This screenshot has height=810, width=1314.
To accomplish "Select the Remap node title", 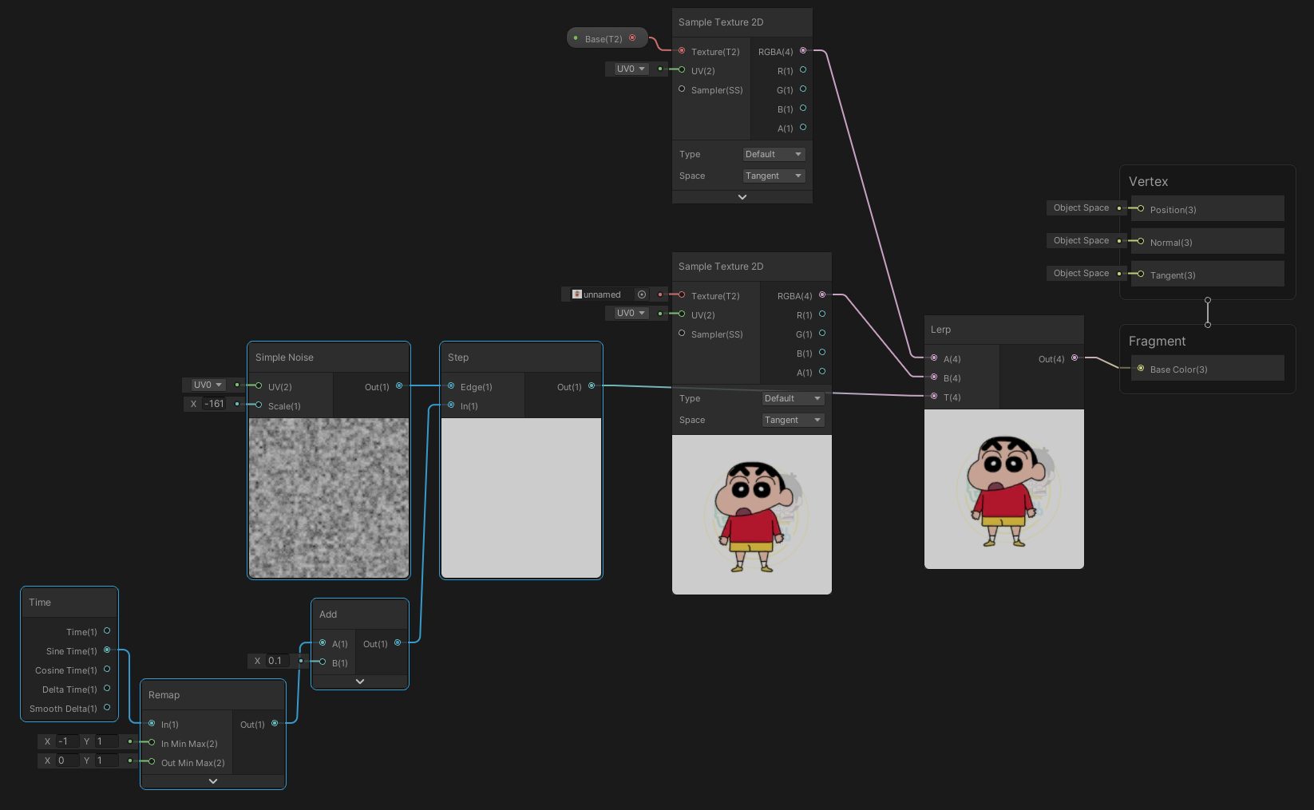I will point(164,695).
